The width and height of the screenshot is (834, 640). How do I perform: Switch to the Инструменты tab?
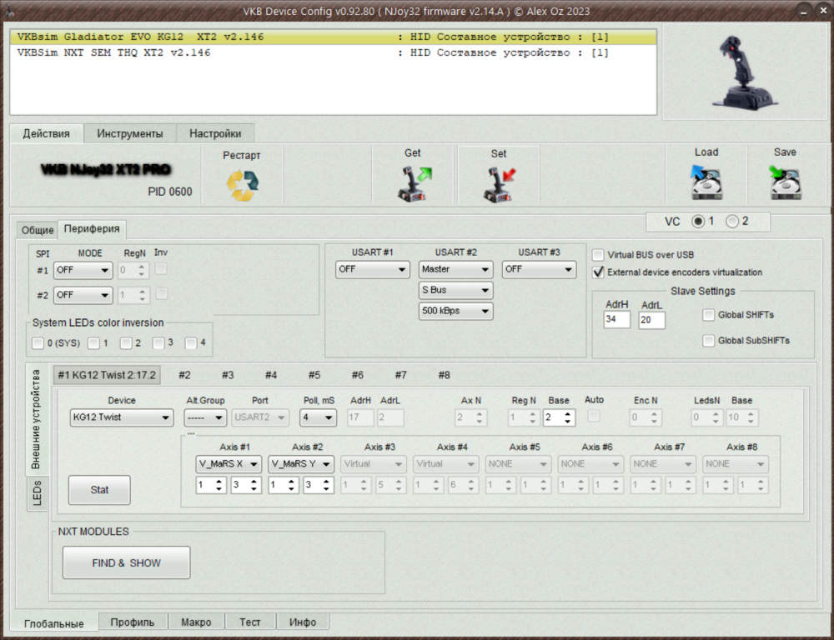pyautogui.click(x=129, y=133)
